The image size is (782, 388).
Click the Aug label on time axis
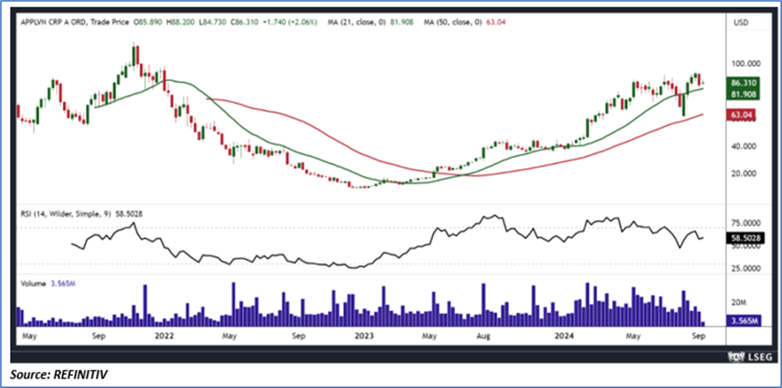(x=485, y=336)
